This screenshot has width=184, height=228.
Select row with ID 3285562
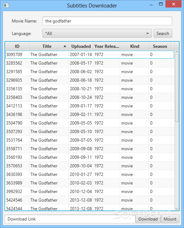pyautogui.click(x=90, y=63)
